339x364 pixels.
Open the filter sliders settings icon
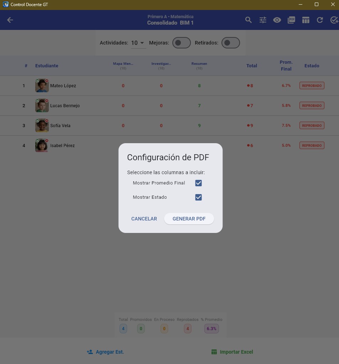(x=263, y=20)
